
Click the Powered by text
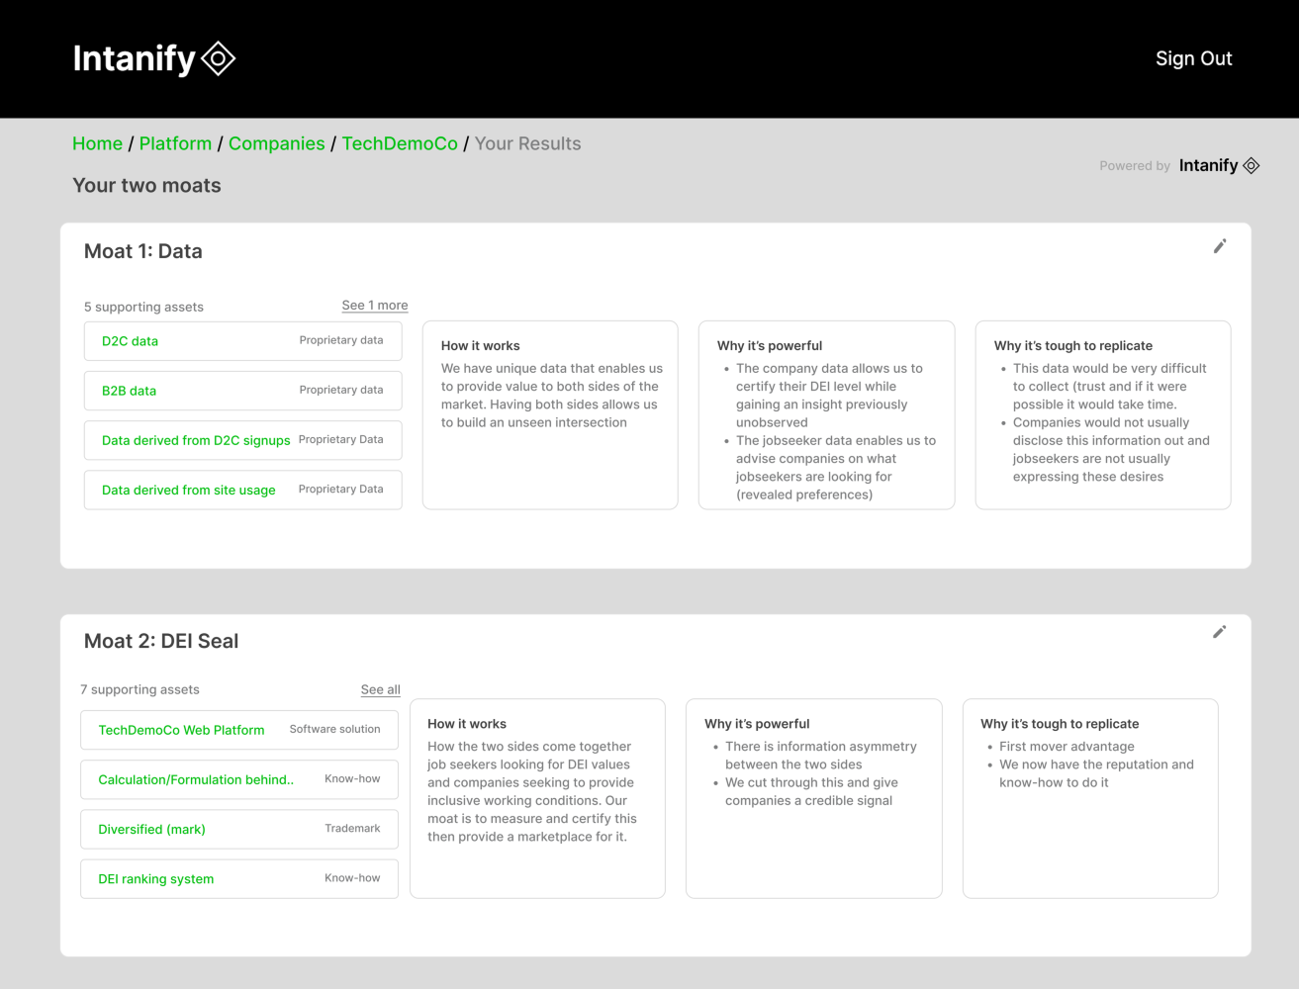pyautogui.click(x=1135, y=166)
